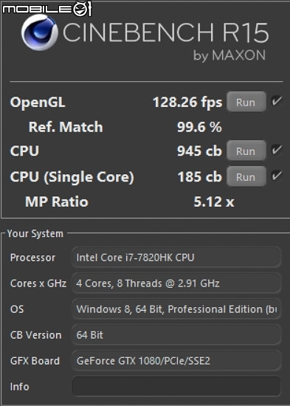The height and width of the screenshot is (406, 290).
Task: Click the Info text field
Action: point(176,386)
